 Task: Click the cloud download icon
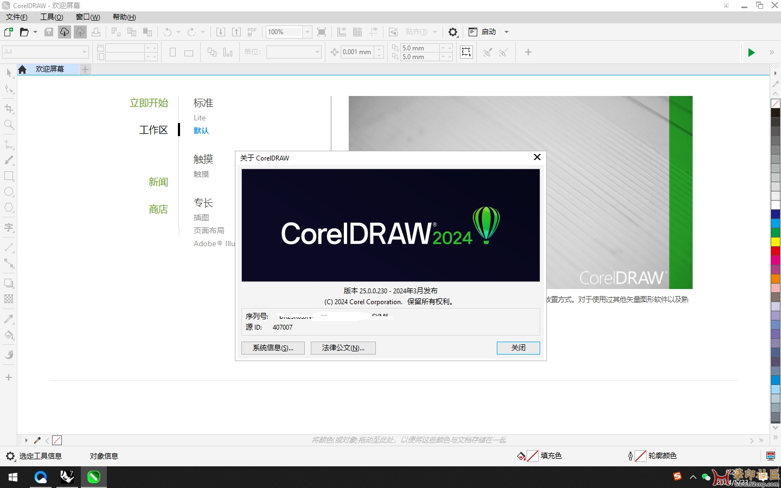[65, 32]
